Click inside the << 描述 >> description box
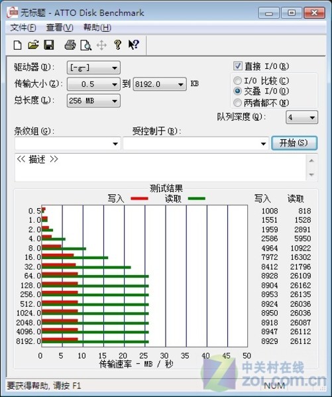332x397 pixels. point(160,167)
